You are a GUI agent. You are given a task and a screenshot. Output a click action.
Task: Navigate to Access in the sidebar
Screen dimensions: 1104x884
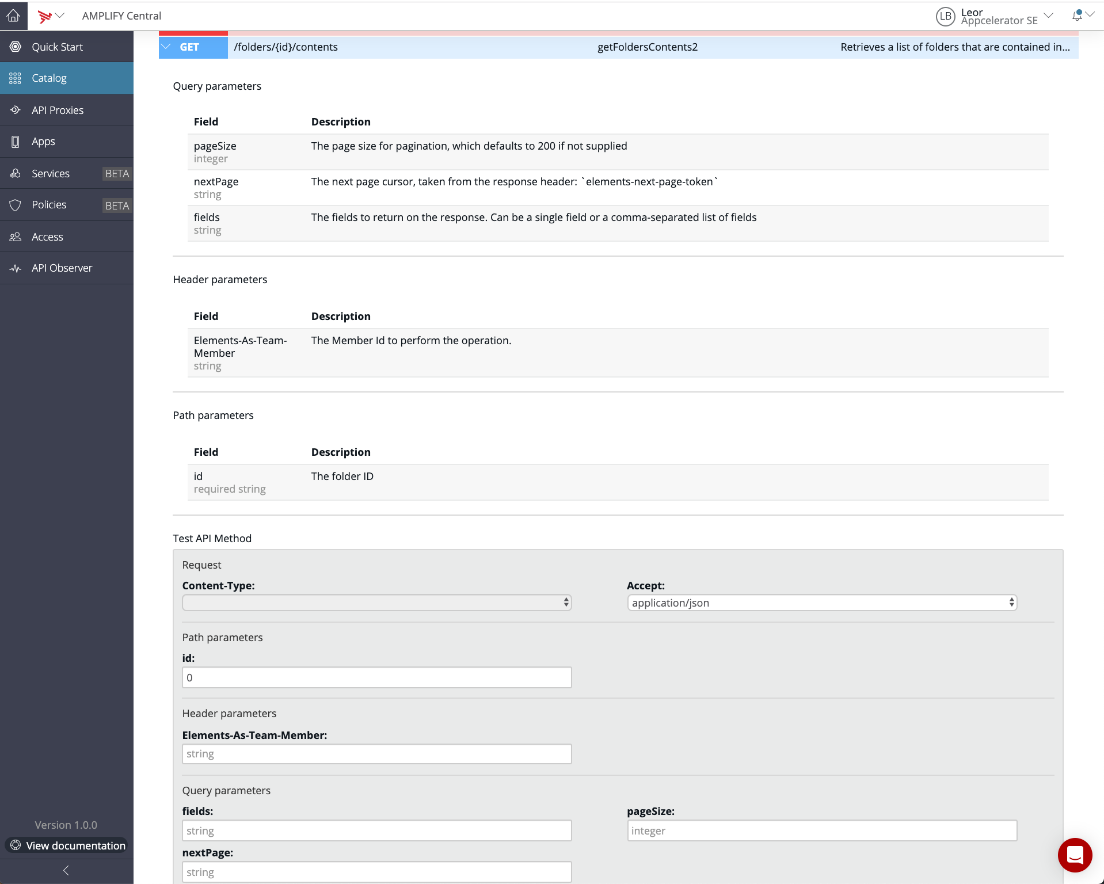coord(67,237)
